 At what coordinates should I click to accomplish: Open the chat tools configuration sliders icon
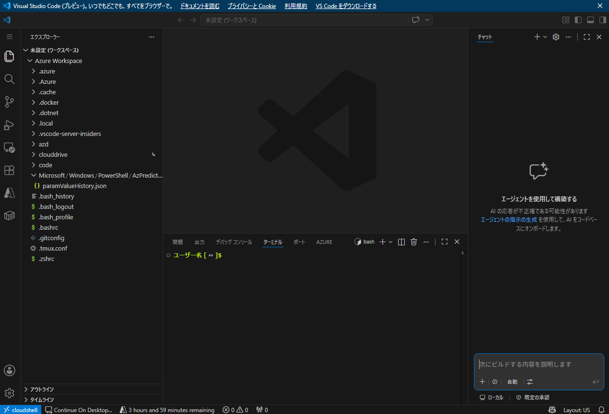tap(530, 382)
